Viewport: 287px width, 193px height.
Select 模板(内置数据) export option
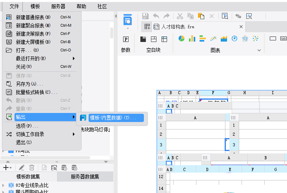click(116, 118)
